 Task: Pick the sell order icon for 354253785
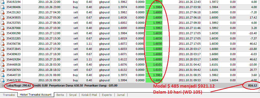point(3,23)
